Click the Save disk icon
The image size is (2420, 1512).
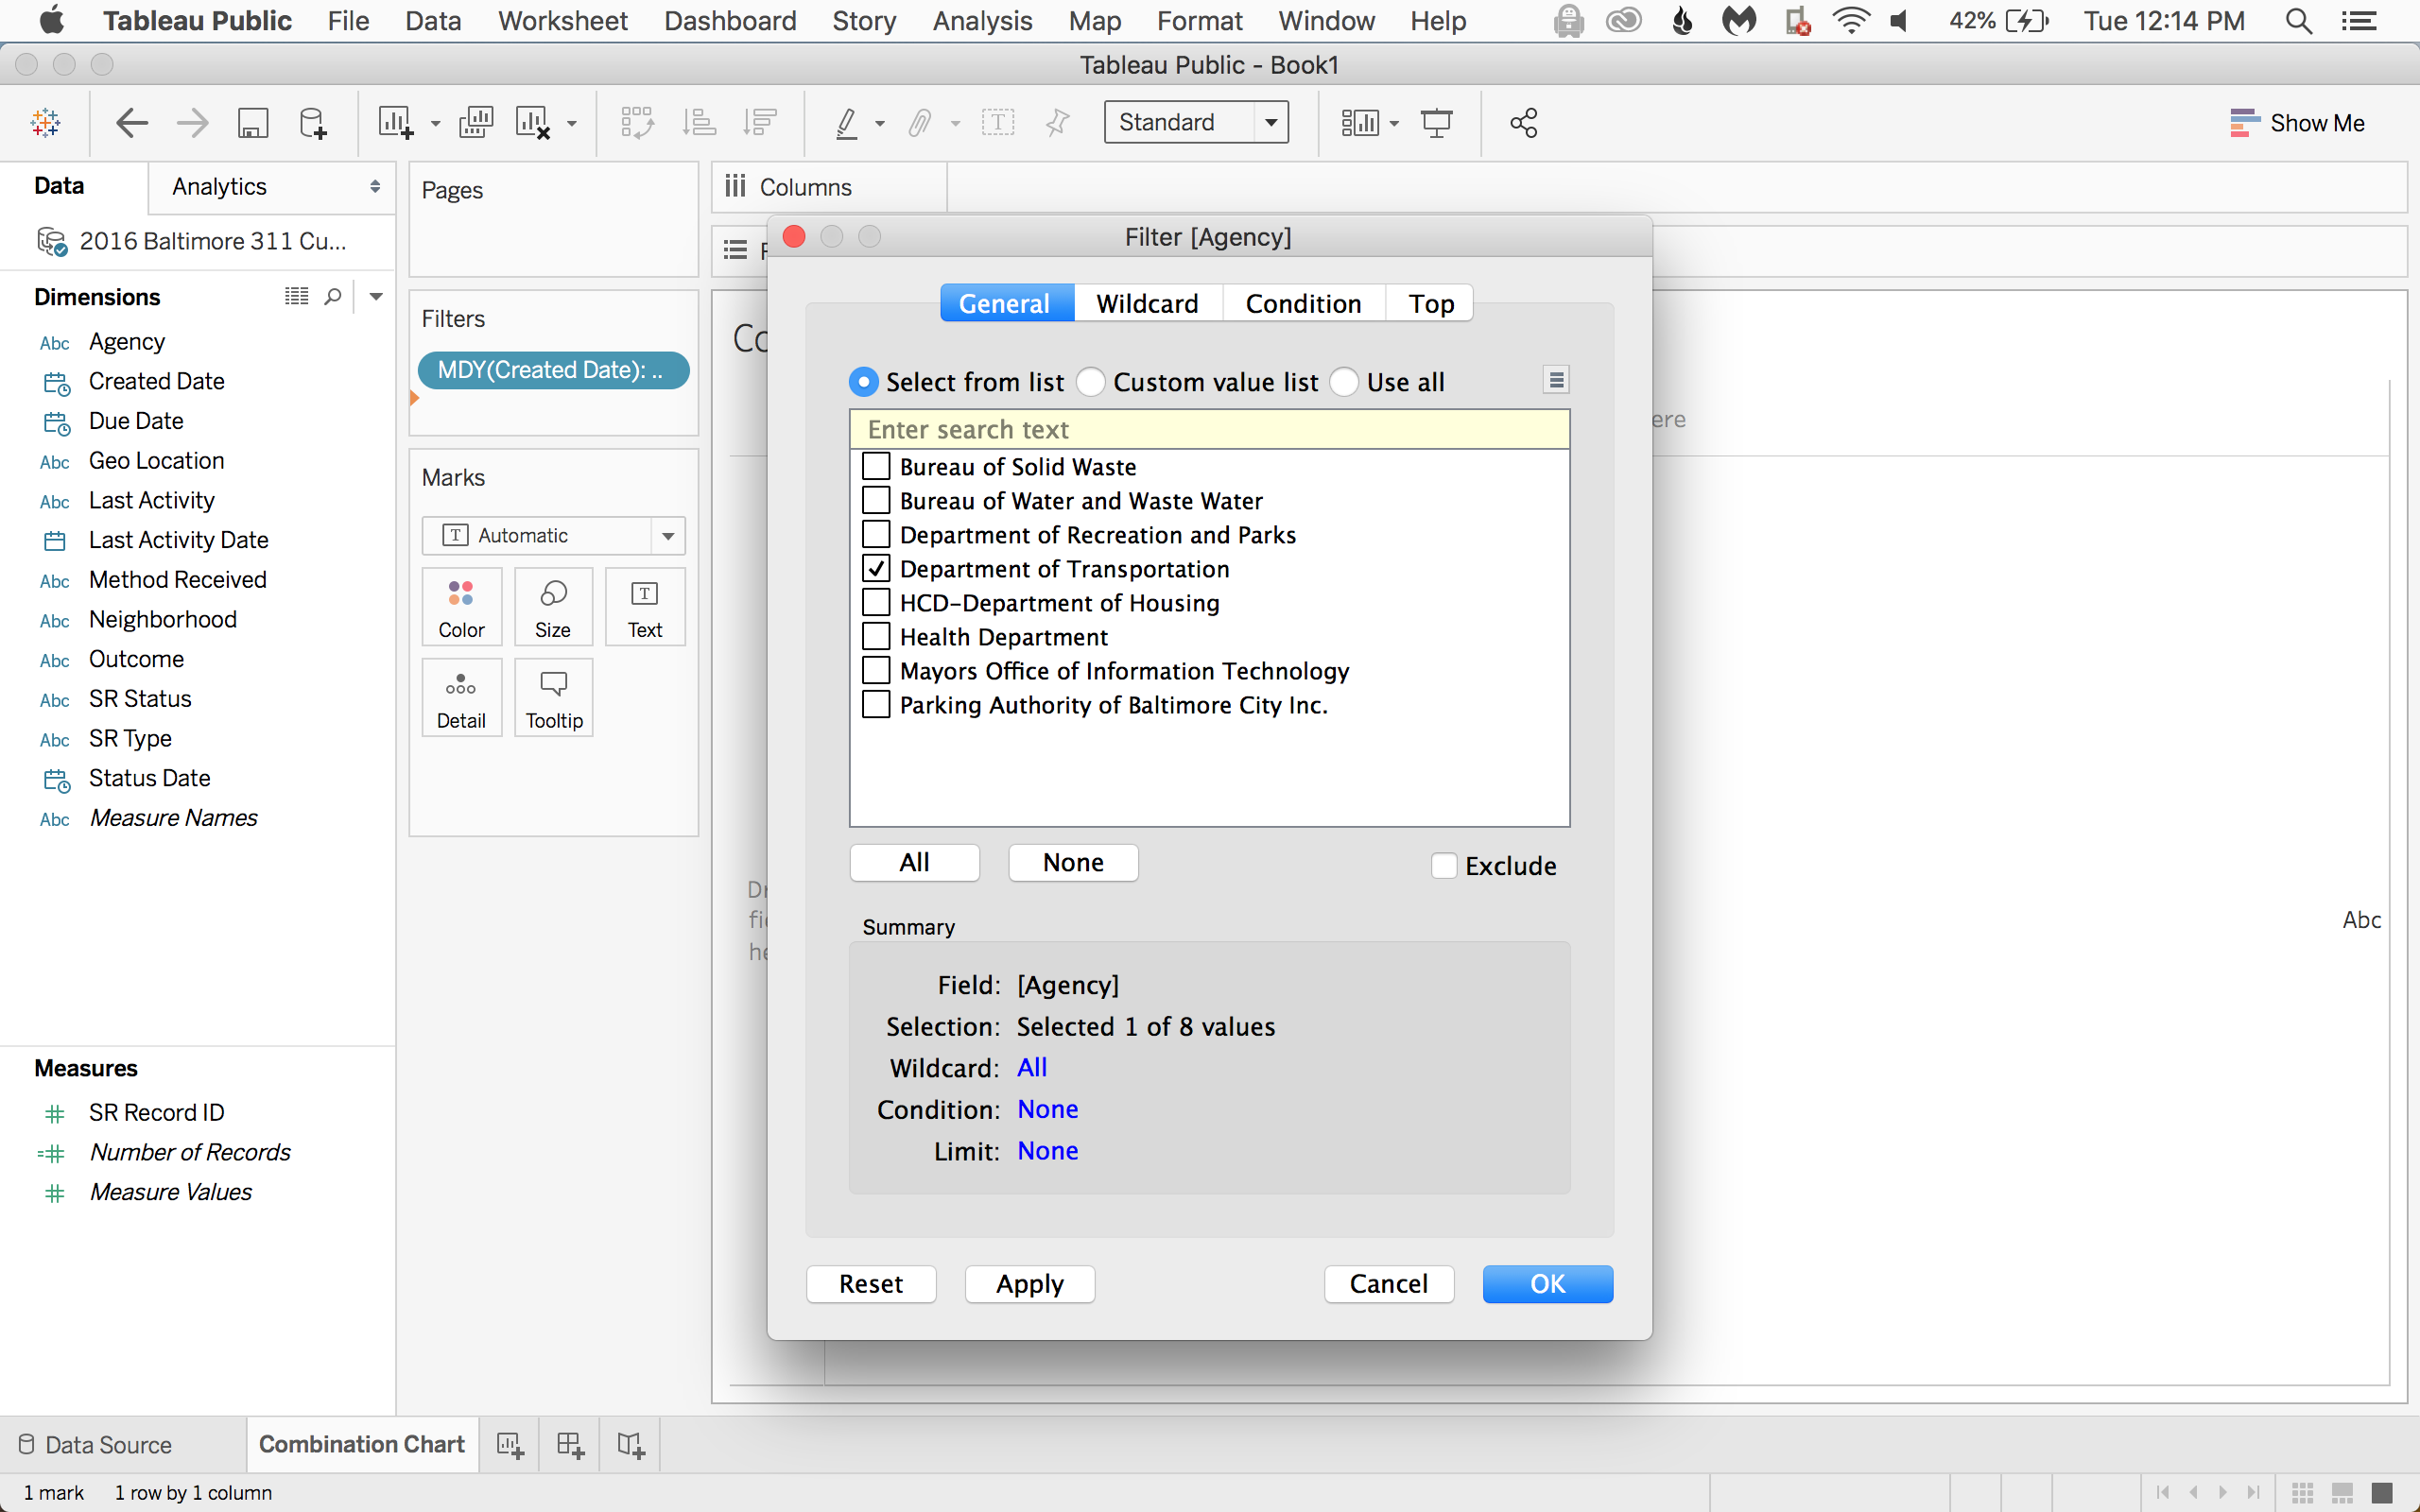253,123
